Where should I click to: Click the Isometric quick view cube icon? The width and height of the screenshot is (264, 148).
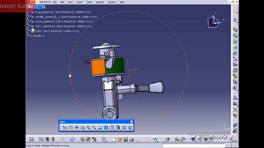(111, 128)
